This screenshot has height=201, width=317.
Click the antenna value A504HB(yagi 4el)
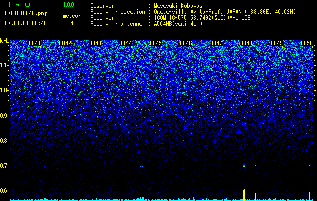(178, 24)
